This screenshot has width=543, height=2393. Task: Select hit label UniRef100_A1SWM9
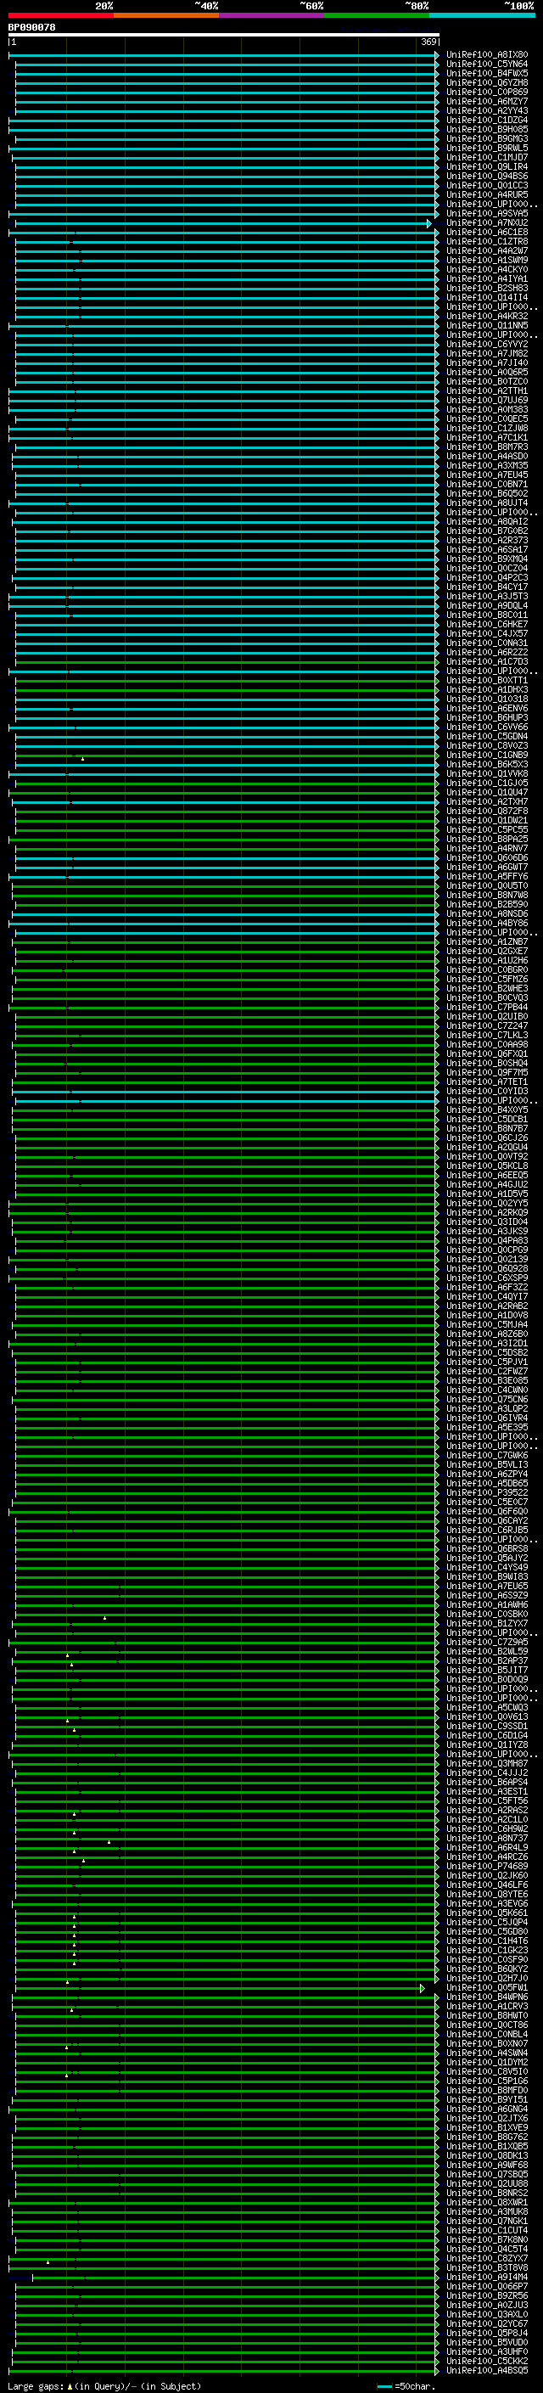[x=486, y=260]
